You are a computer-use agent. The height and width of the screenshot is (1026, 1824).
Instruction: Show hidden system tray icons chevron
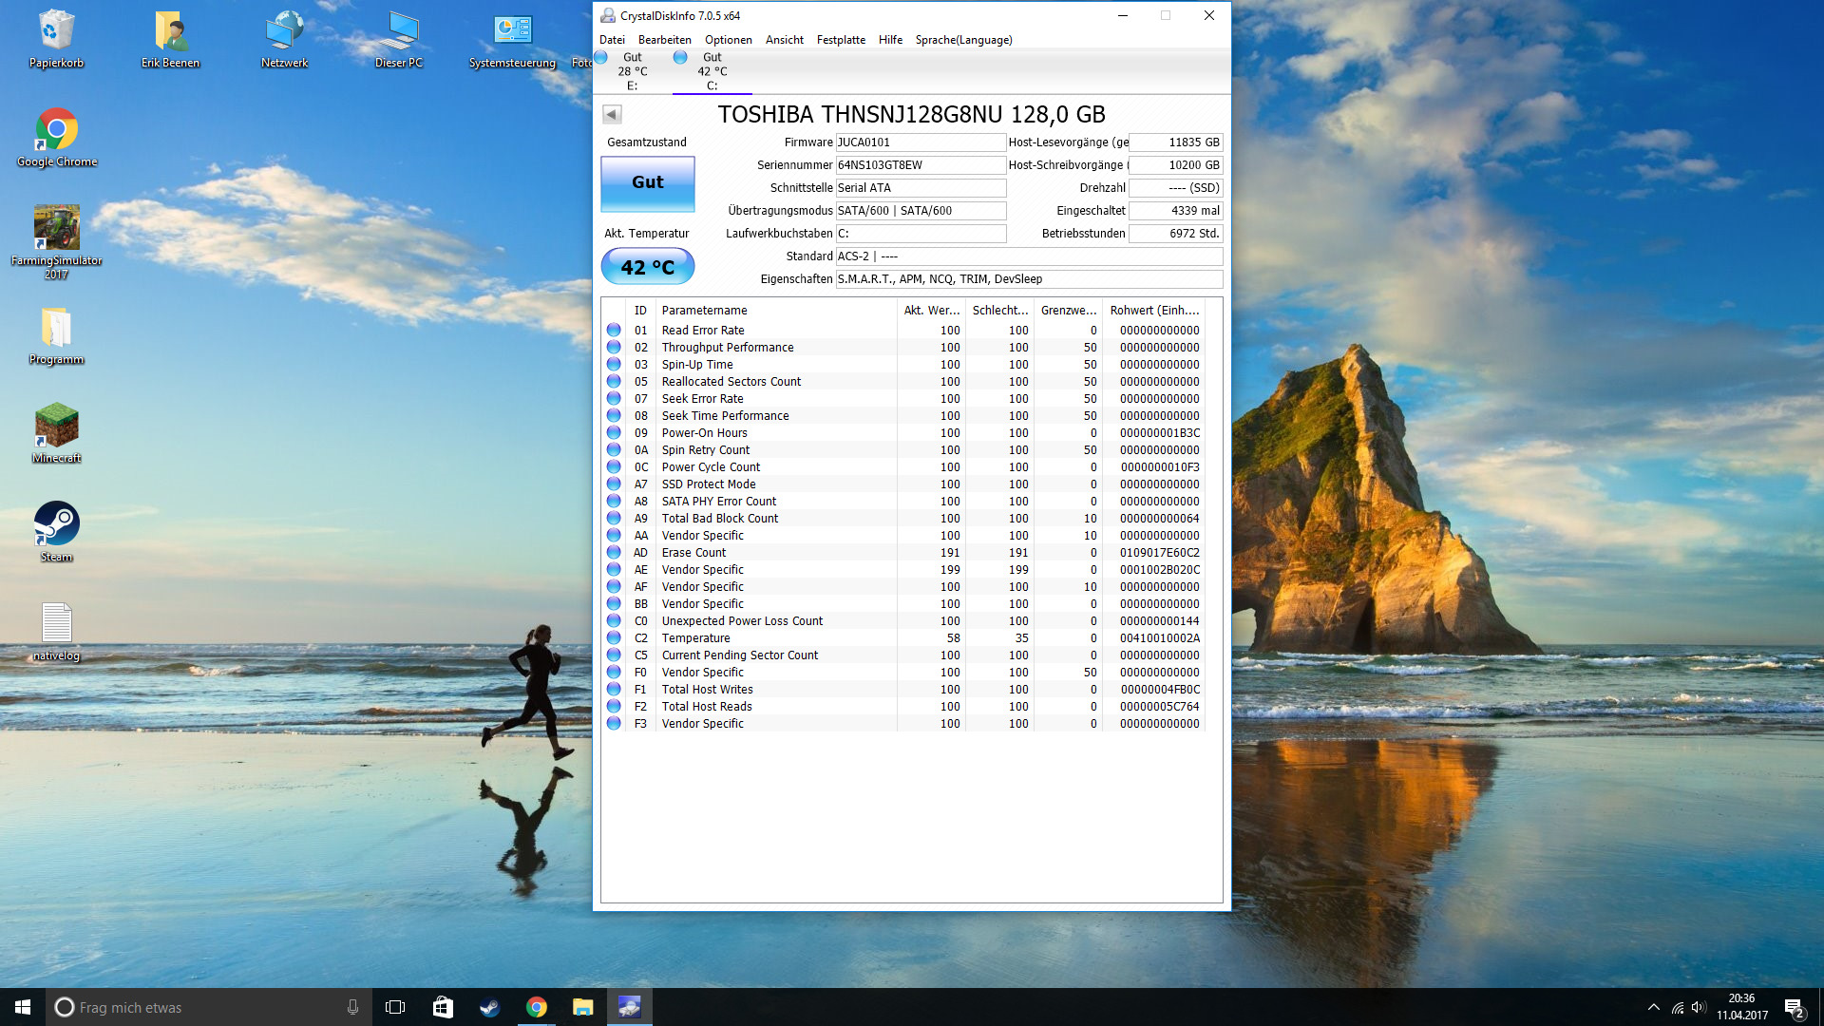1653,1007
